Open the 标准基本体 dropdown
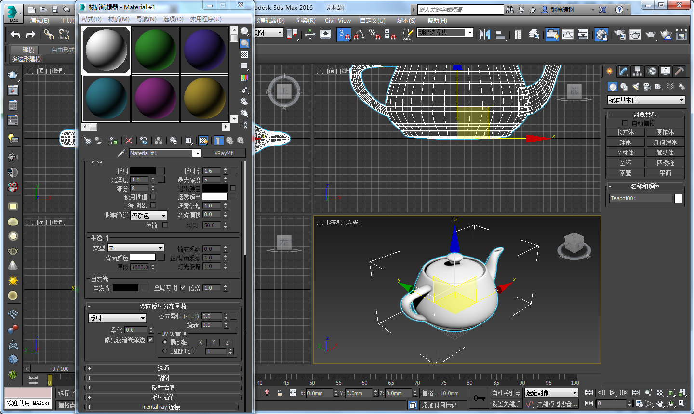Screen dimensions: 694x414 (646, 100)
